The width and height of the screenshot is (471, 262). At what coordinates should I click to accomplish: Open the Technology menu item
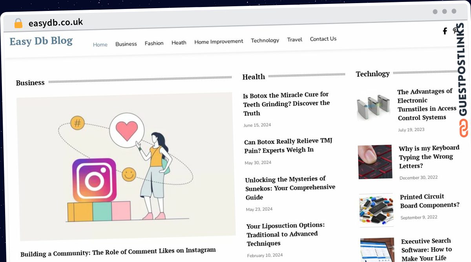265,40
